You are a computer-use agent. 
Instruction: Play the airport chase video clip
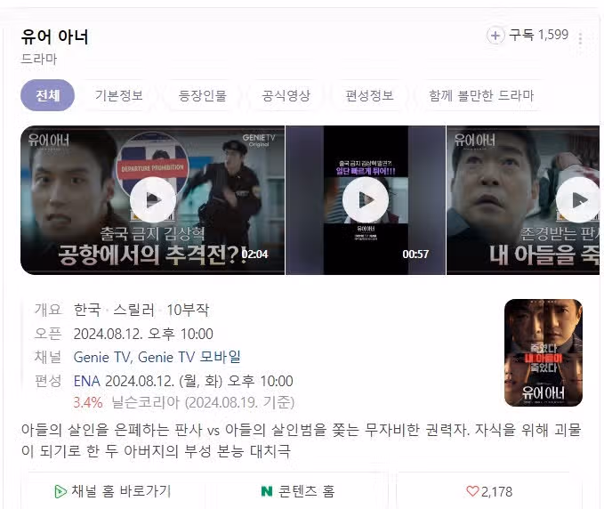153,199
